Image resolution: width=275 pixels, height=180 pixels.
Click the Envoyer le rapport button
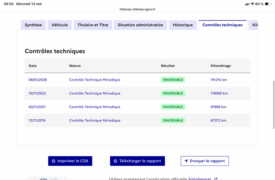[205, 161]
